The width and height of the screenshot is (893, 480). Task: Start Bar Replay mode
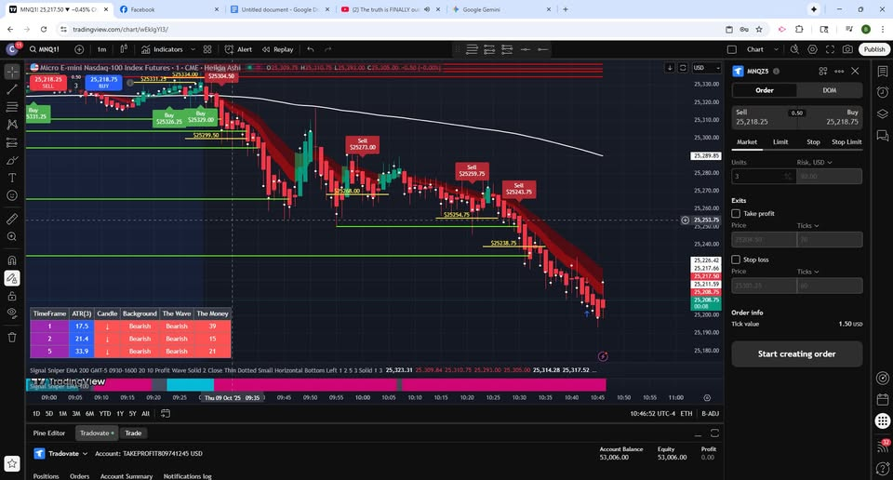pos(278,49)
